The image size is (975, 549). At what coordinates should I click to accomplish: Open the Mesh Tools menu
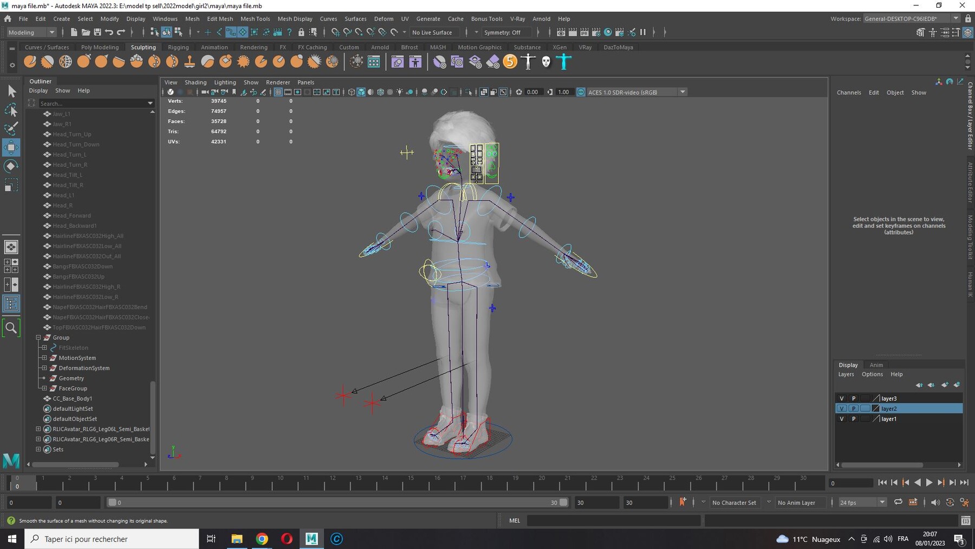tap(255, 19)
